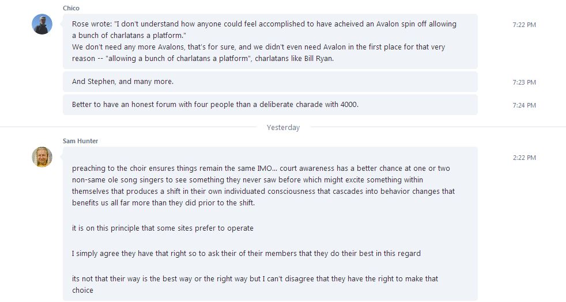Click the line mentioning 'charlatans like Bill Ryan'
The width and height of the screenshot is (566, 302).
203,58
